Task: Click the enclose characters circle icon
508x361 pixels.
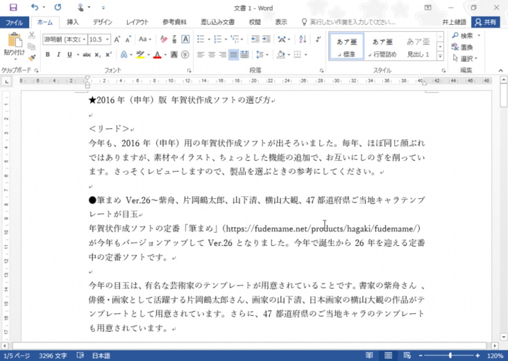Action: point(185,55)
